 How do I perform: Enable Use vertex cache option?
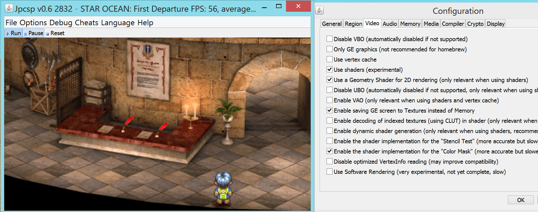click(x=330, y=59)
